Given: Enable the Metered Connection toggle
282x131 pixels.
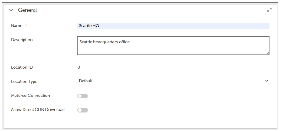Looking at the screenshot, I should (83, 96).
